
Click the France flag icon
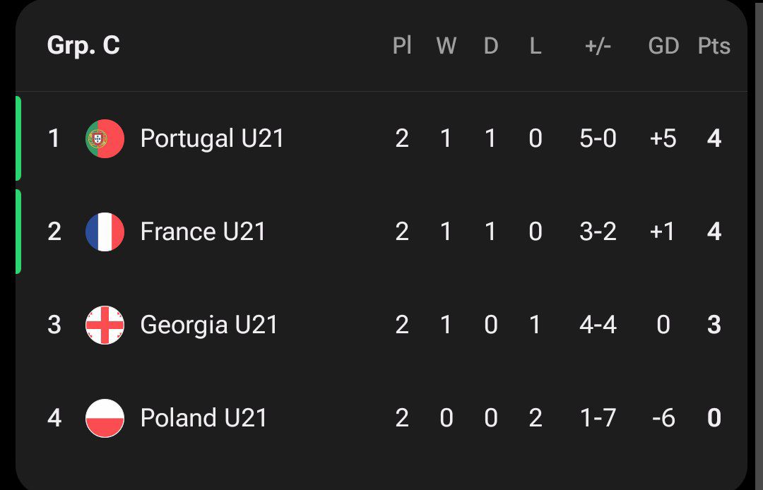pyautogui.click(x=105, y=232)
